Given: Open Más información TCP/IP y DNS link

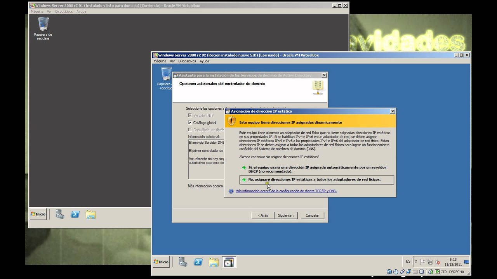Looking at the screenshot, I should pyautogui.click(x=286, y=191).
